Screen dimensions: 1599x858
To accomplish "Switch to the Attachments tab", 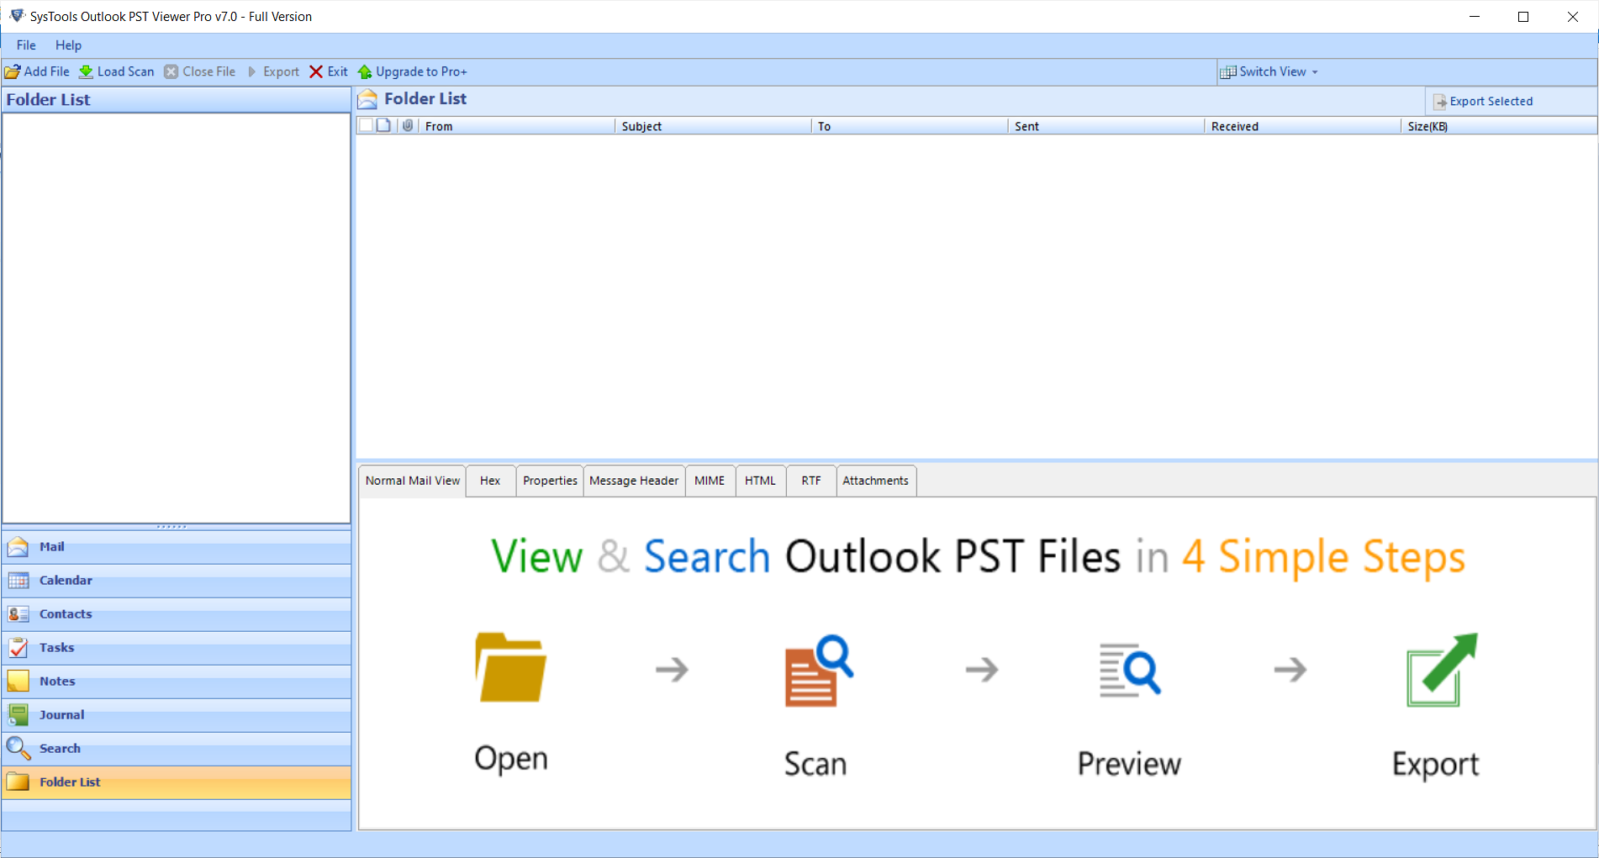I will [x=875, y=481].
